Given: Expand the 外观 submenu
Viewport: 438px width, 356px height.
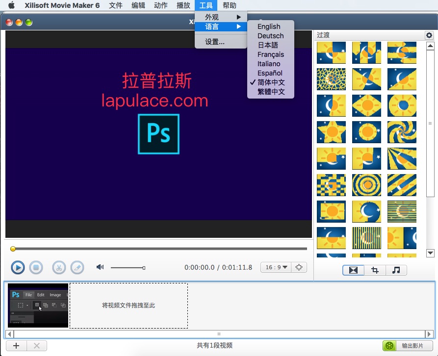Looking at the screenshot, I should point(221,17).
